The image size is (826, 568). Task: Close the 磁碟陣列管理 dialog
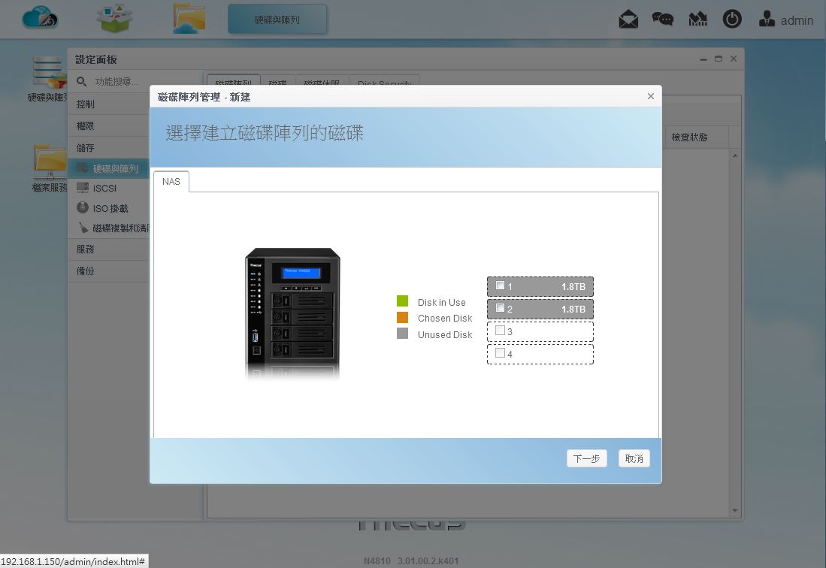[651, 96]
